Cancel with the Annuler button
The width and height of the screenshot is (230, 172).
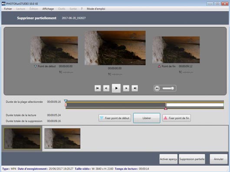[x=219, y=159]
